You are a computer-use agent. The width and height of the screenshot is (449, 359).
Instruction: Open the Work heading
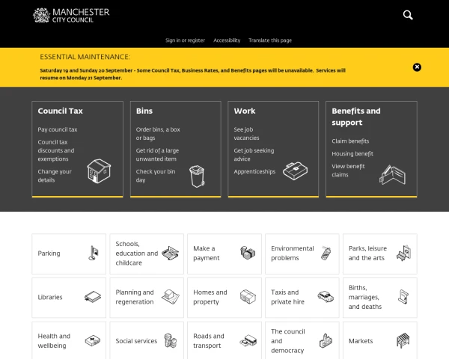pyautogui.click(x=244, y=111)
